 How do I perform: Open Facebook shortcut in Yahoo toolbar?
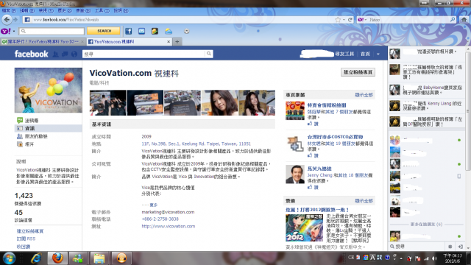click(x=129, y=31)
